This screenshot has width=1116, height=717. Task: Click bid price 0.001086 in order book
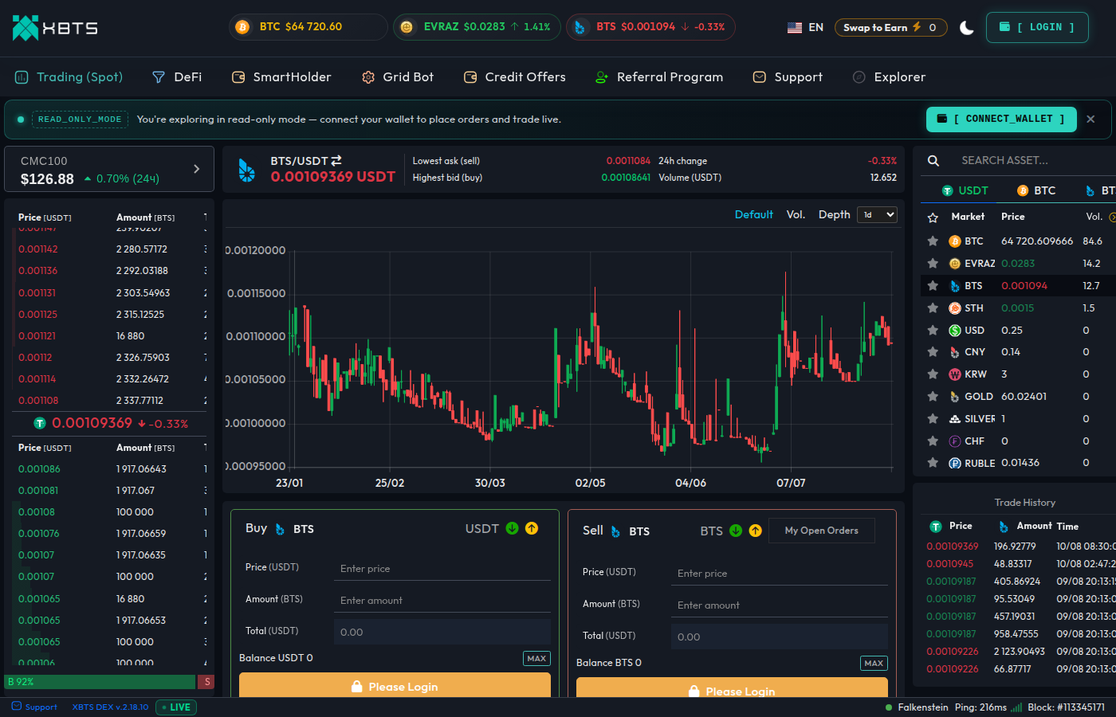coord(39,469)
